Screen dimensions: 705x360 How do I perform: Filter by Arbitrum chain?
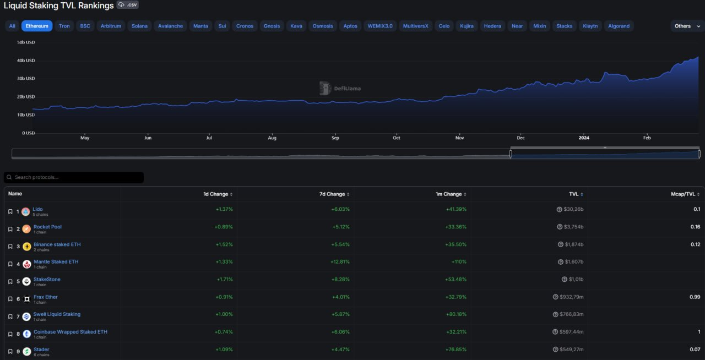(111, 26)
